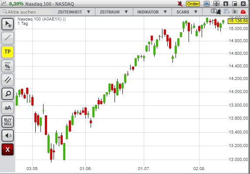Click the 03.05. date axis label
The image size is (250, 174).
point(32,168)
